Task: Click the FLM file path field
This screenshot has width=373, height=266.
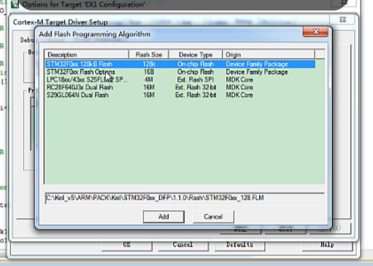Action: click(x=185, y=198)
